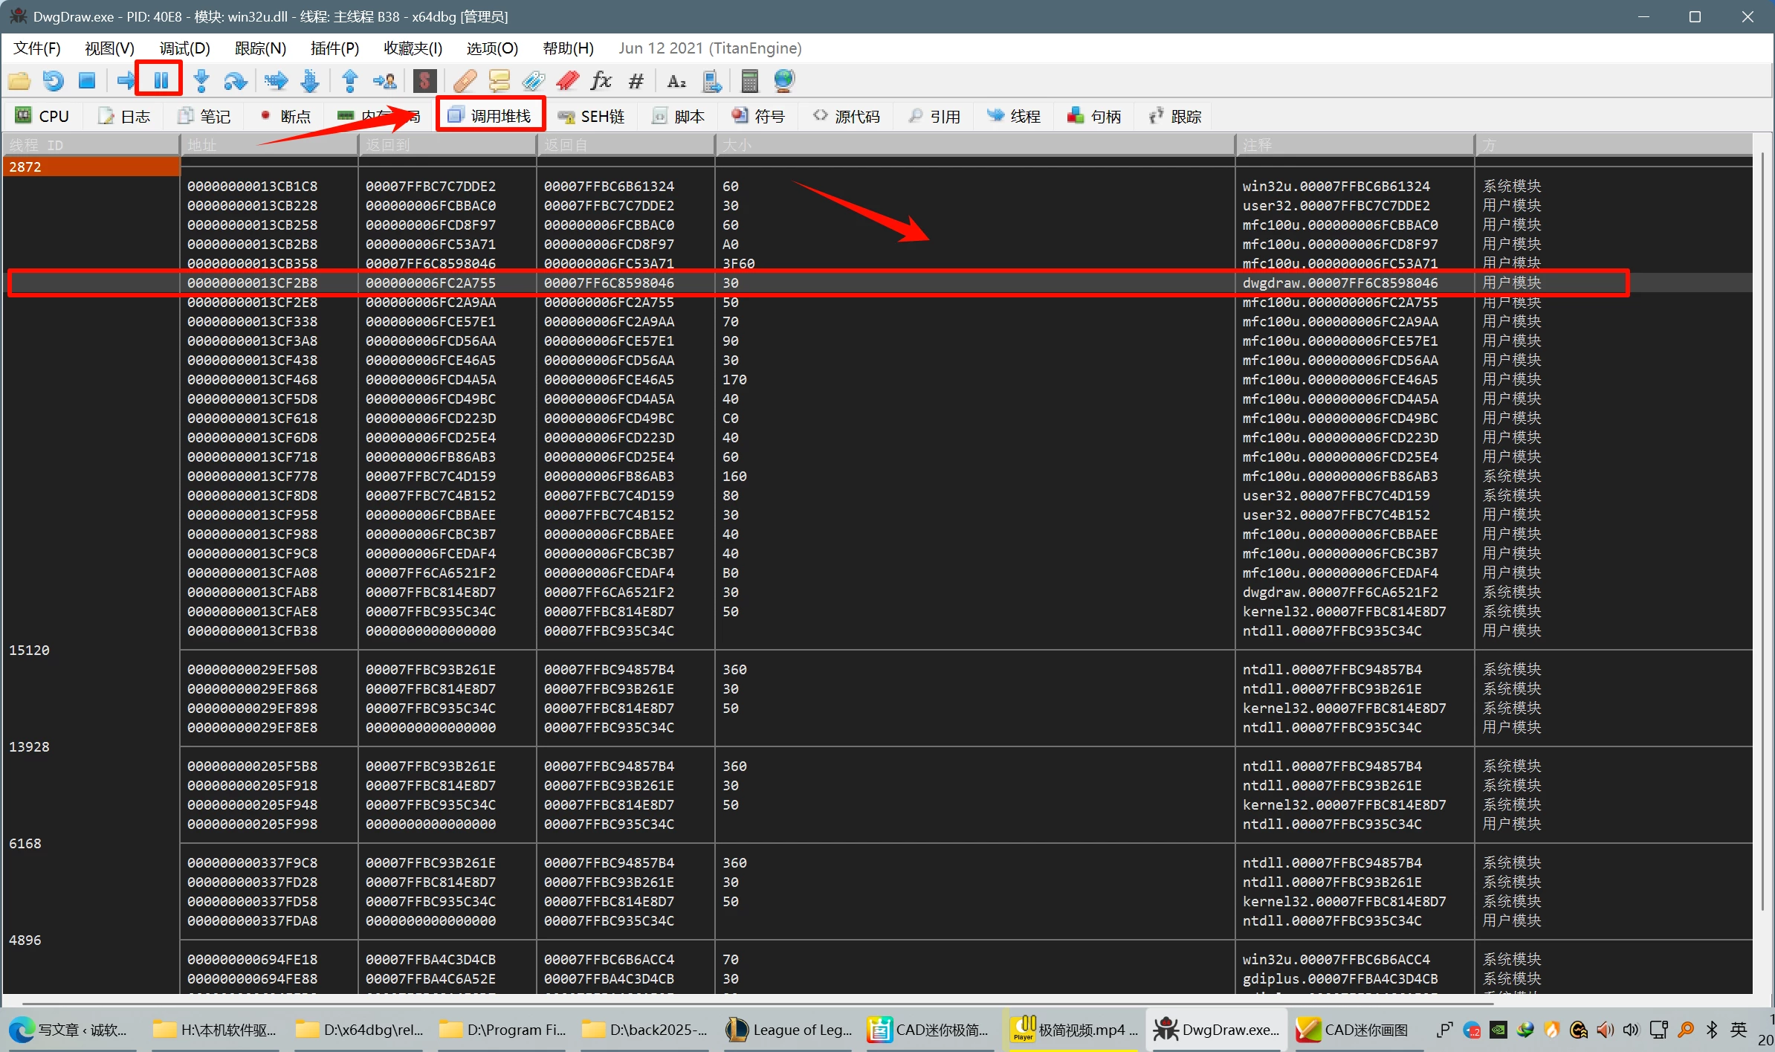Switch to the CPU tab
1775x1052 pixels.
43,116
